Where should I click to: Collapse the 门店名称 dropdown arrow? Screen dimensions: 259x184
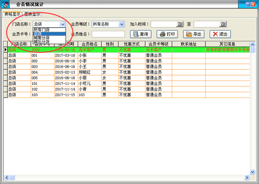point(63,25)
